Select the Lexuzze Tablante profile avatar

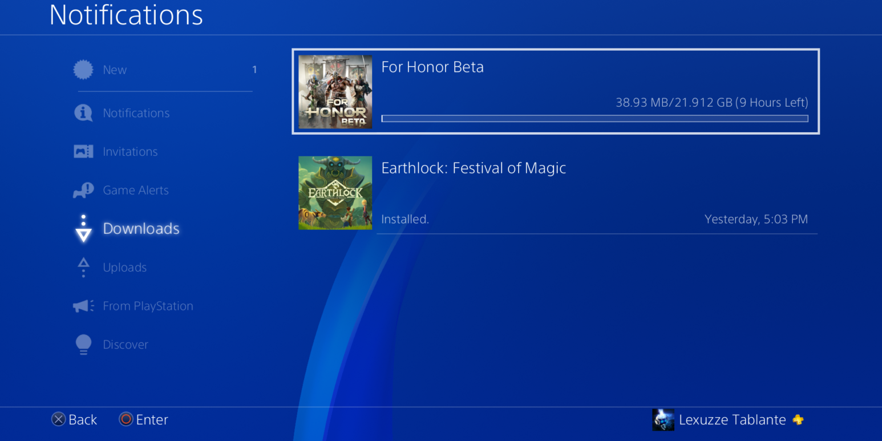663,420
